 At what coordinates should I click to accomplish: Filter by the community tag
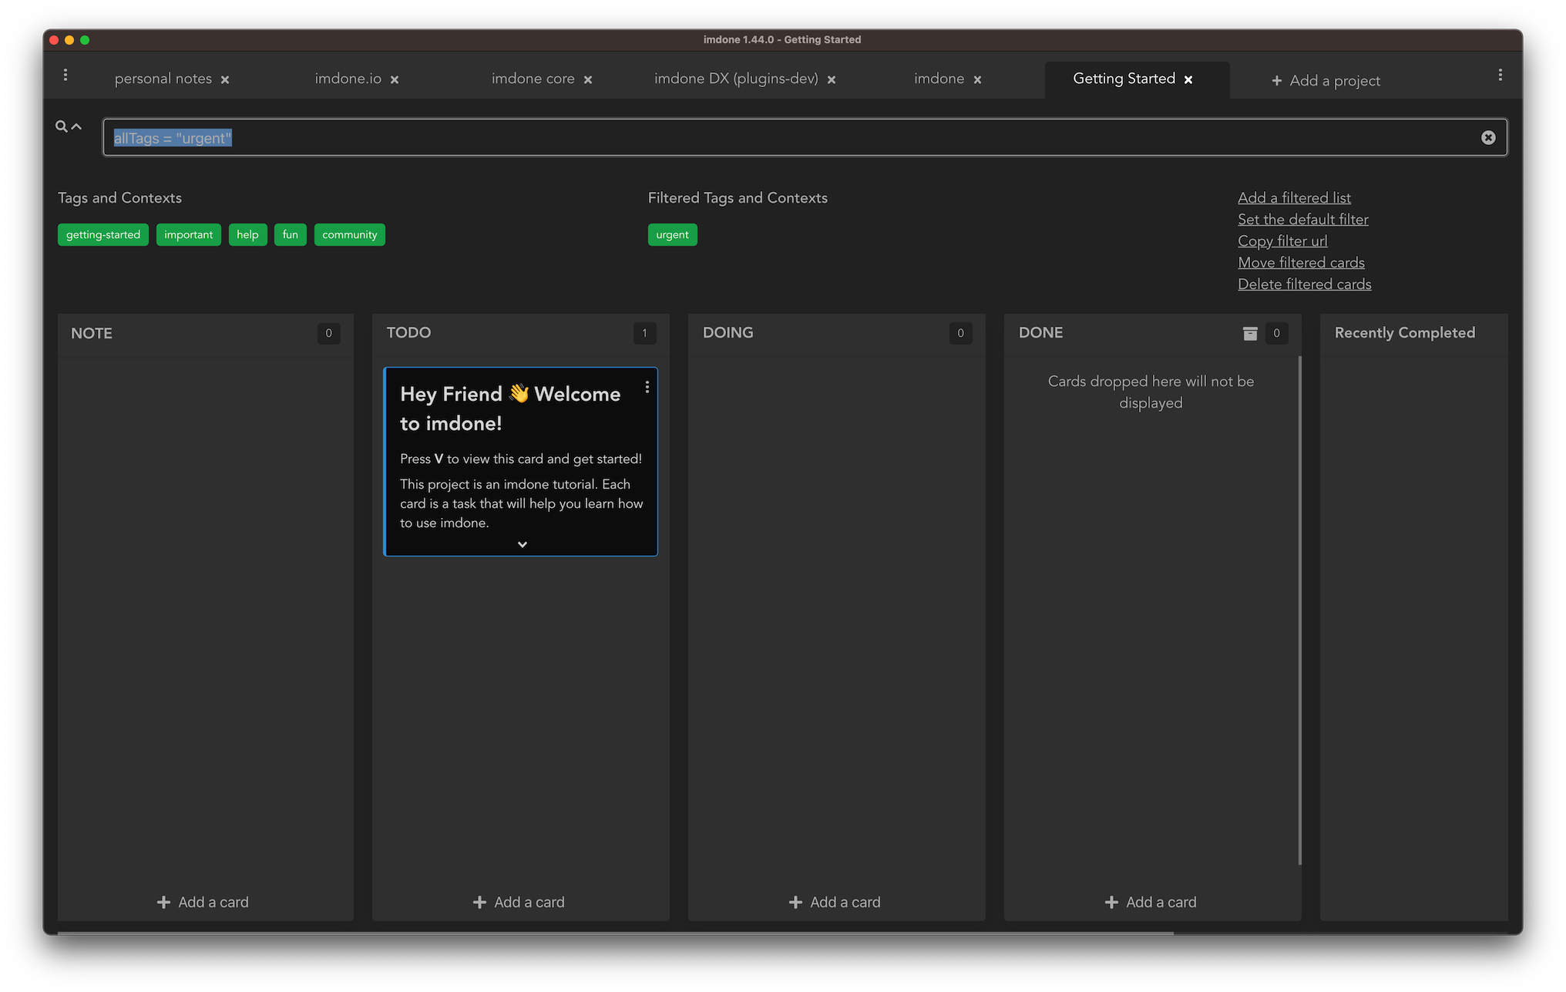[x=350, y=234]
